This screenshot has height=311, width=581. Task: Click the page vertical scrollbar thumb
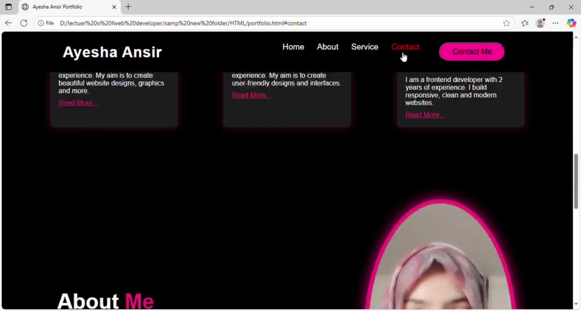(576, 181)
